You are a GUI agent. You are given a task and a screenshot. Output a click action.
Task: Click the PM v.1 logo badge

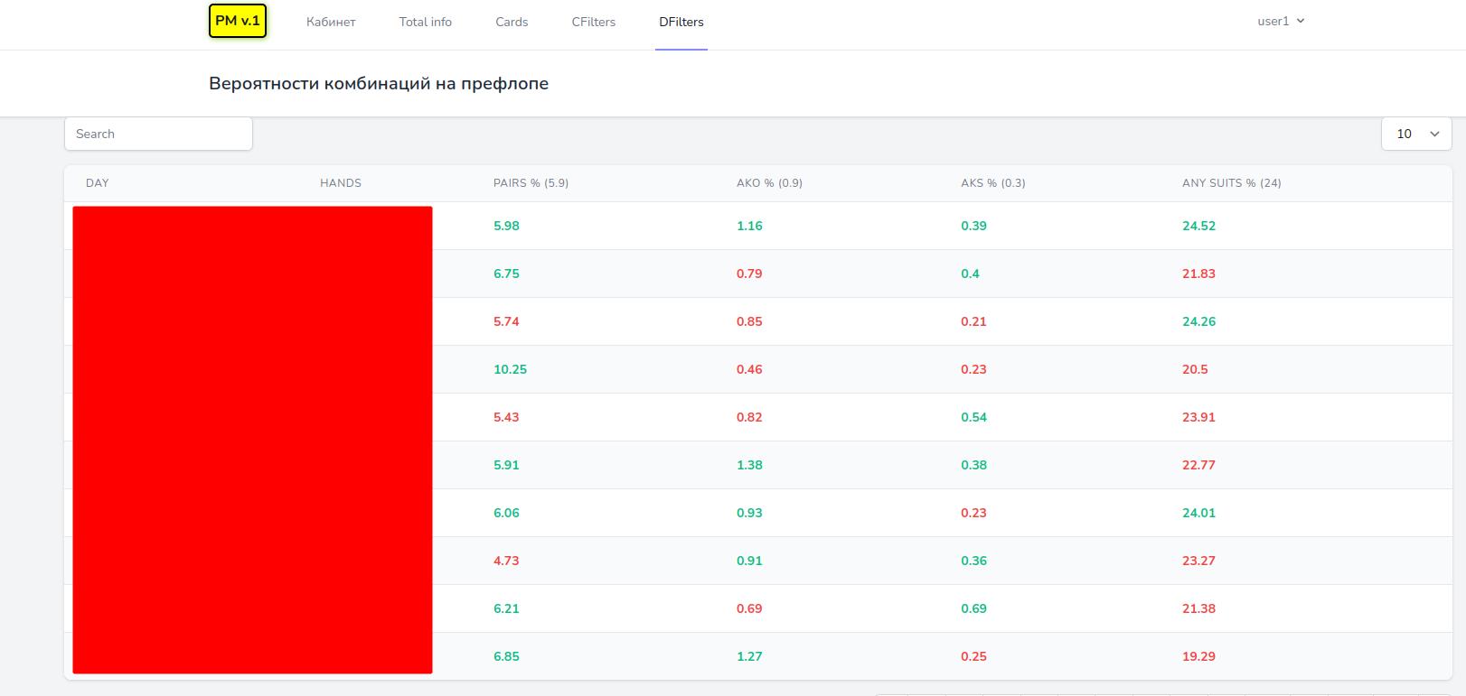pos(238,21)
